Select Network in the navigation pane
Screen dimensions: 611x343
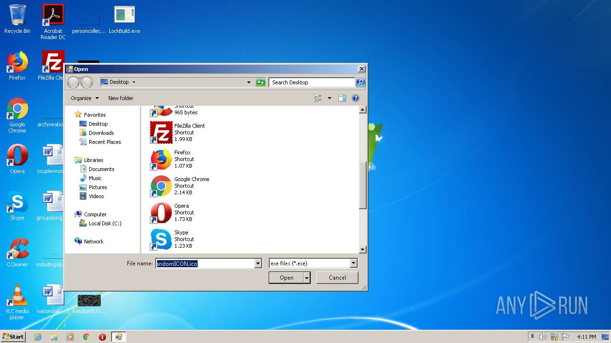pos(89,242)
